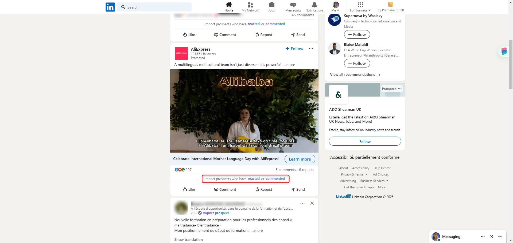Viewport: 513px width, 243px height.
Task: Open the Promoted ad options menu
Action: [400, 89]
